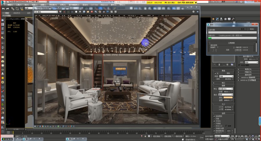Image resolution: width=261 pixels, height=141 pixels.
Task: Click pin stack icon below modifier list
Action: tap(215, 65)
